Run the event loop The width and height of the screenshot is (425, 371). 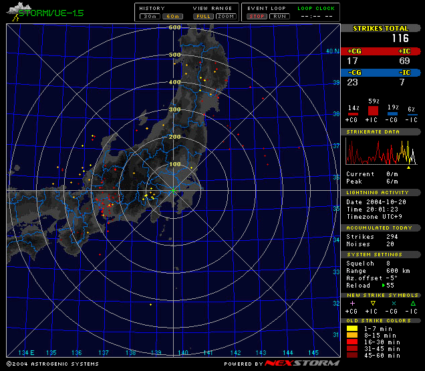279,17
